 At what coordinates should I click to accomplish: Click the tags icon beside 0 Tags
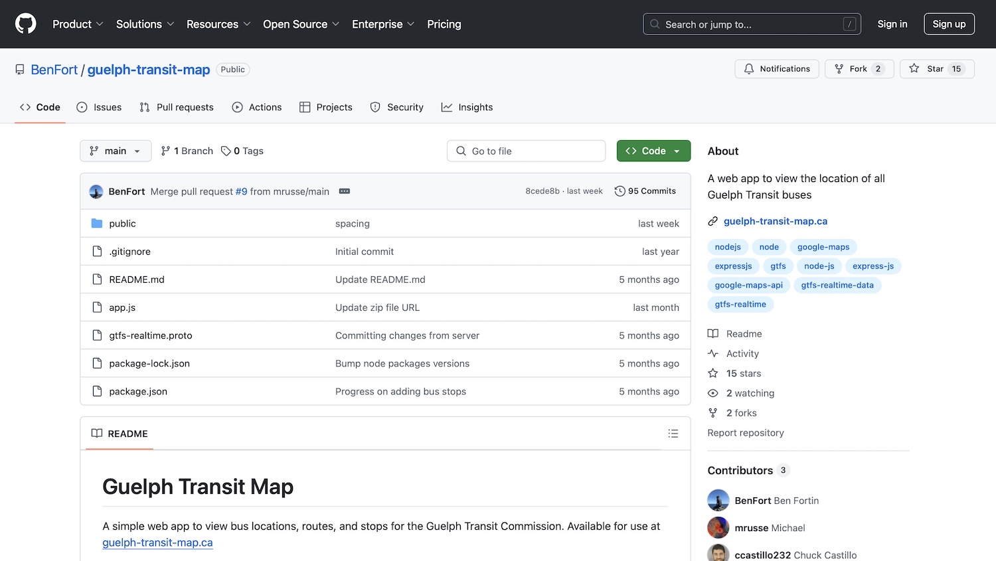[226, 151]
